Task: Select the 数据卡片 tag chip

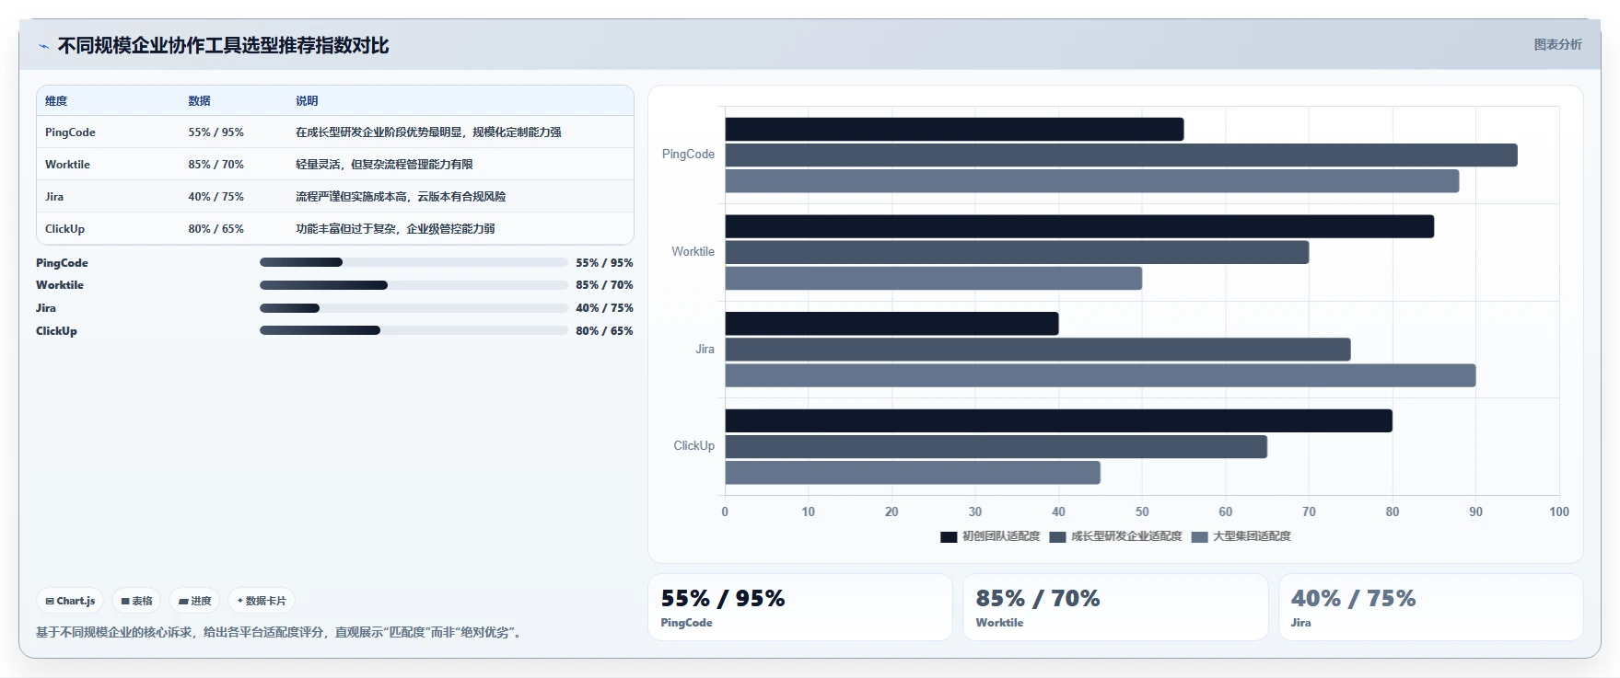Action: [262, 601]
